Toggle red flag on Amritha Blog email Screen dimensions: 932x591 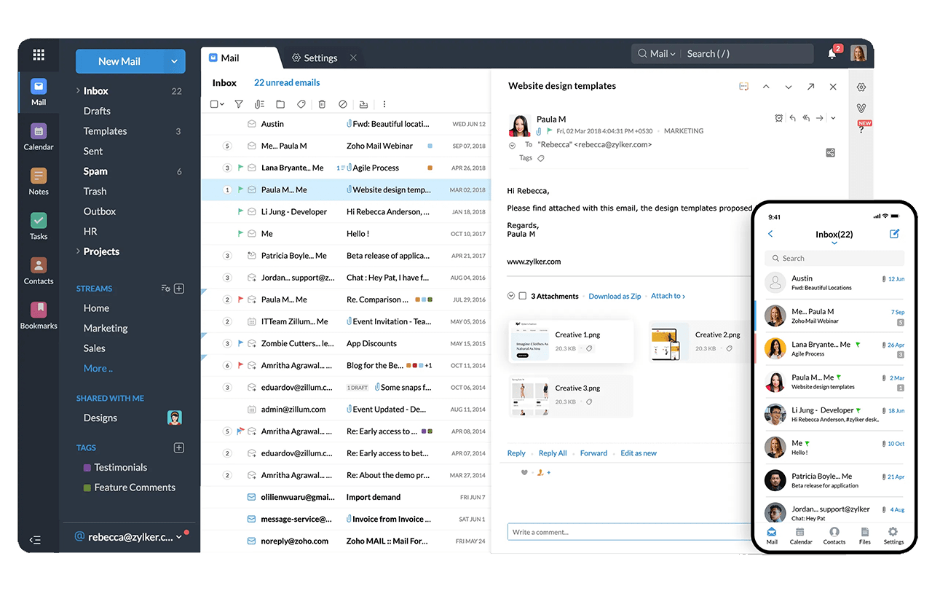(x=240, y=365)
